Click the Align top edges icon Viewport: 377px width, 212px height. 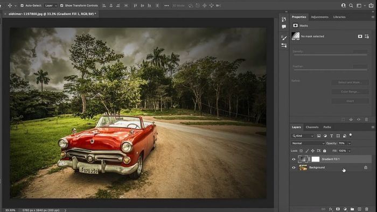135,5
